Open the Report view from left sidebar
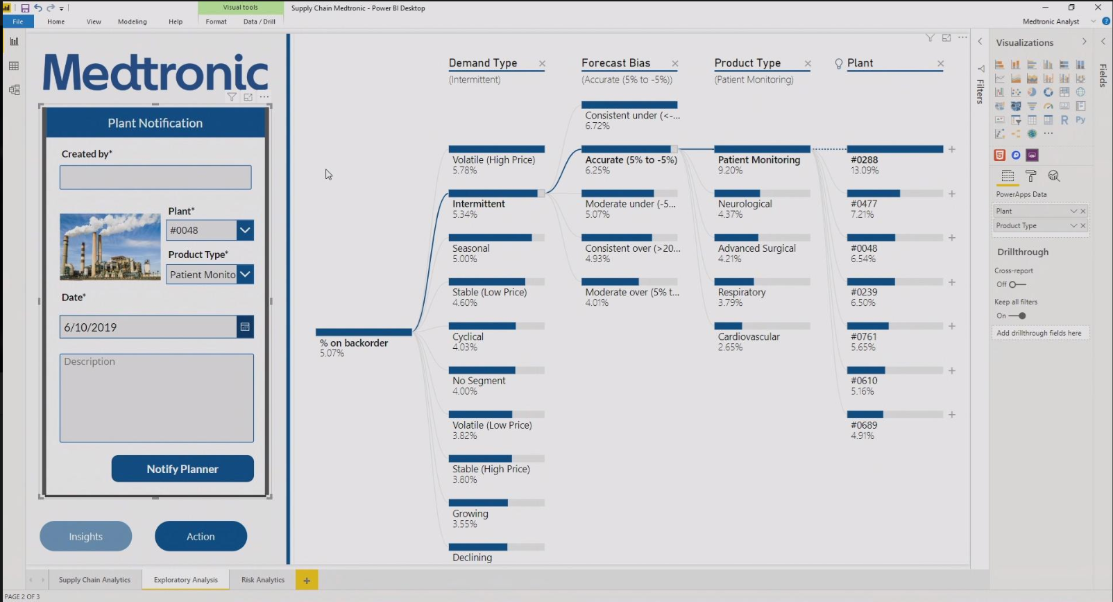Viewport: 1113px width, 602px height. [14, 42]
